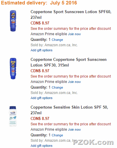Open the Coppertone Sport SPF60 product thumbnail
This screenshot has width=117, height=148.
[x=13, y=21]
